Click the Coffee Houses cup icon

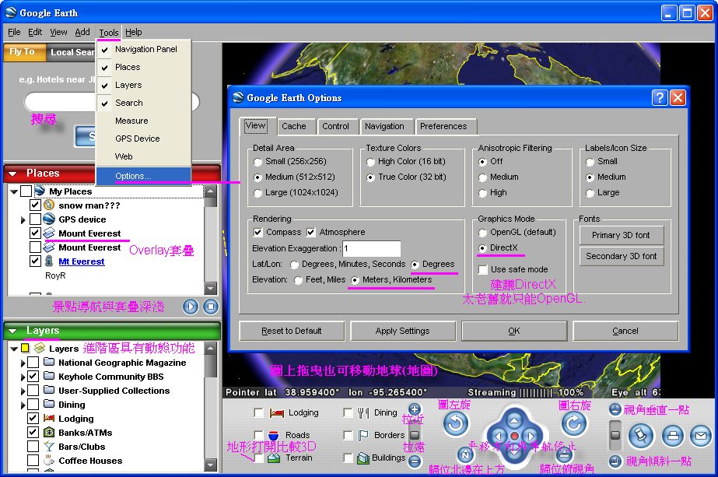[49, 460]
